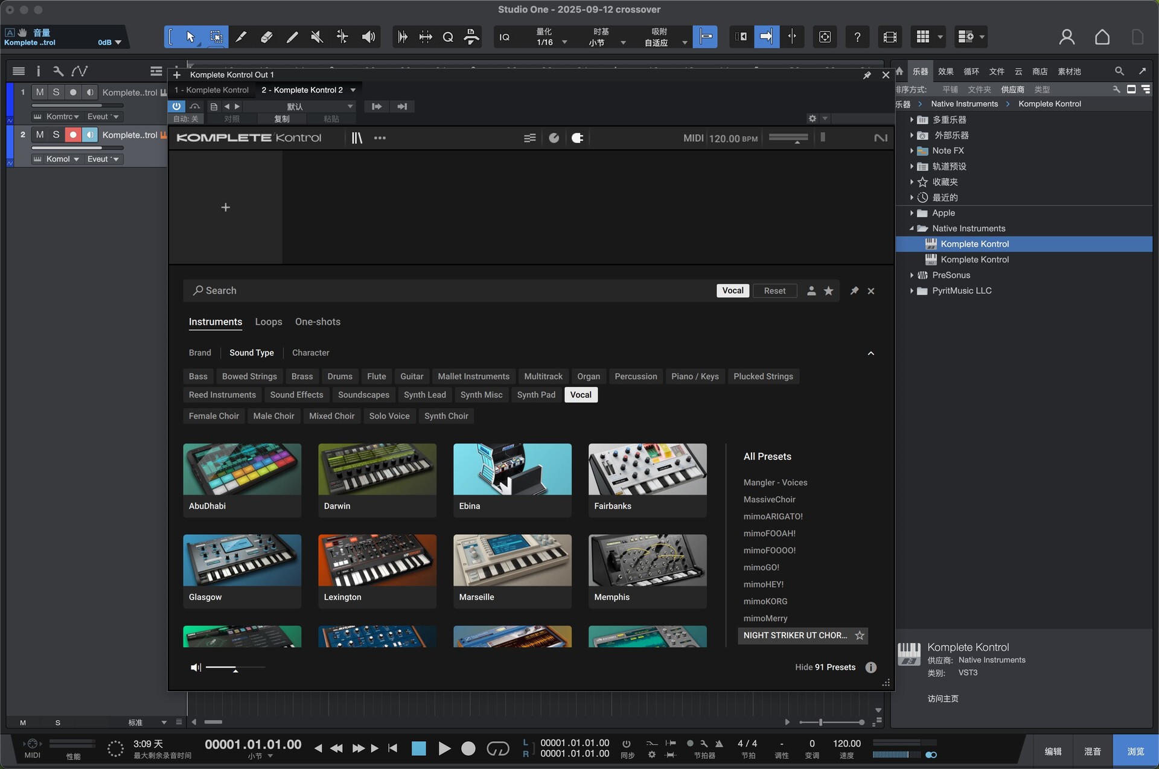The image size is (1159, 769).
Task: Toggle snap button in toolbar
Action: click(x=705, y=37)
